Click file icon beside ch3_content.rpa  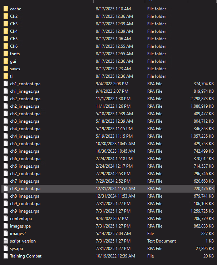tap(6, 114)
